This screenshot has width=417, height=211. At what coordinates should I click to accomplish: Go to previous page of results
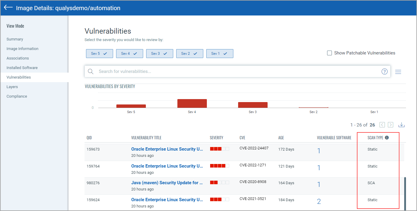click(382, 125)
